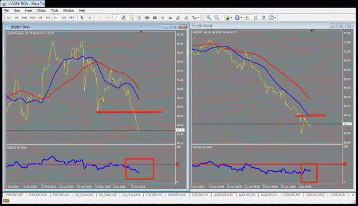
Task: Select the triangle shape tool
Action: click(x=170, y=18)
